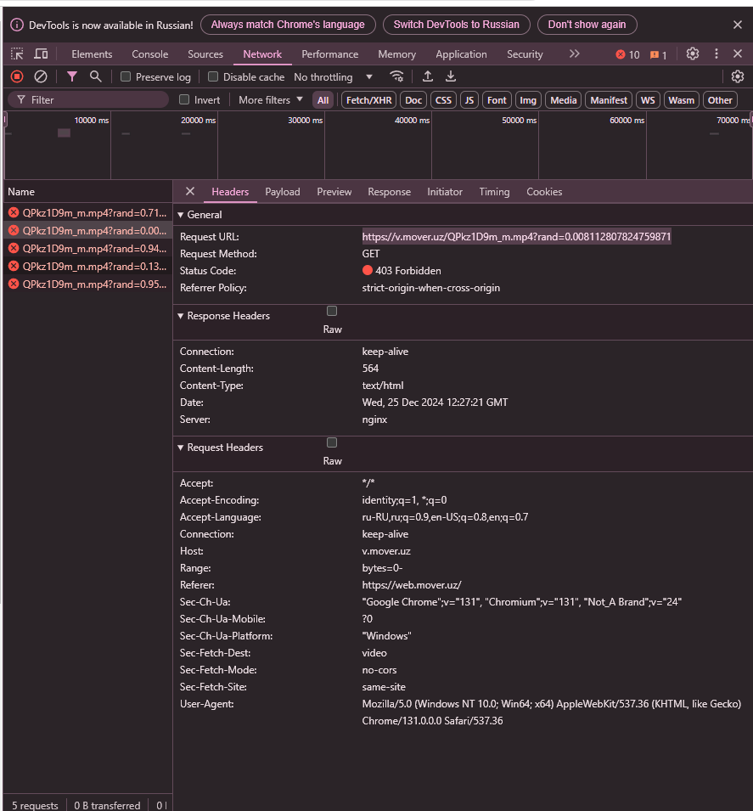The height and width of the screenshot is (811, 753).
Task: Toggle the network filter funnel icon
Action: click(x=72, y=76)
